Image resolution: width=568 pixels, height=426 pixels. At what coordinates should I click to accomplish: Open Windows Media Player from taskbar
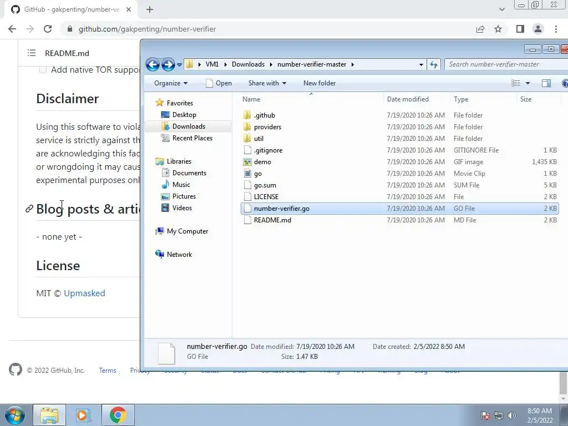[83, 415]
